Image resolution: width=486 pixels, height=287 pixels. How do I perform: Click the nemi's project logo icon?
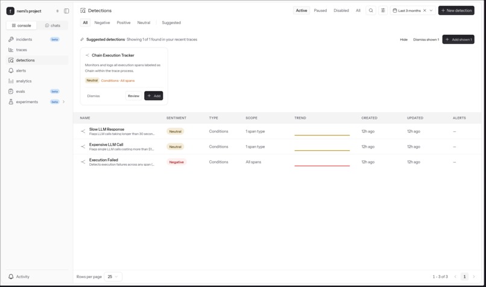tap(10, 11)
